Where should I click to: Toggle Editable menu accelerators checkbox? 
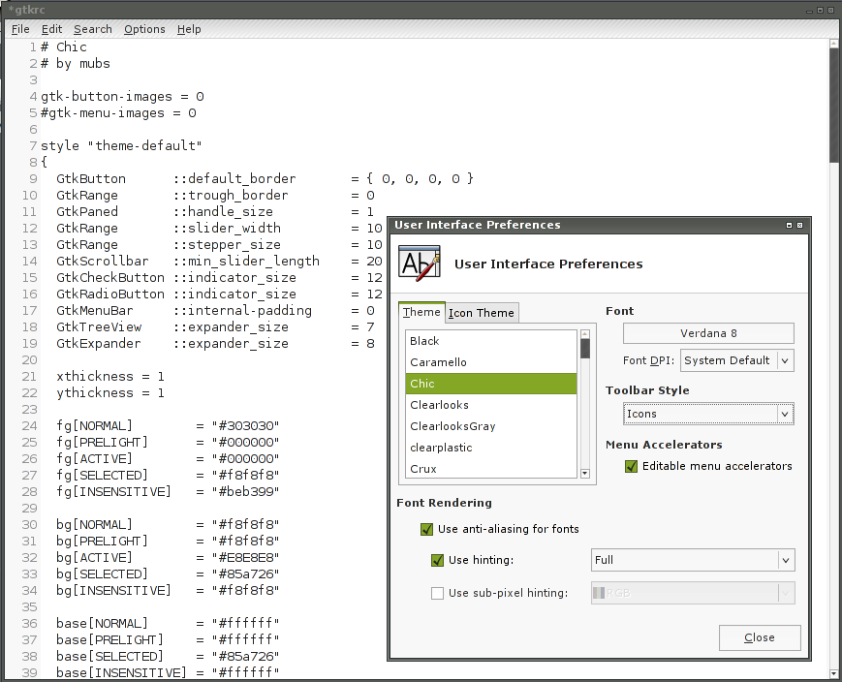click(x=631, y=466)
